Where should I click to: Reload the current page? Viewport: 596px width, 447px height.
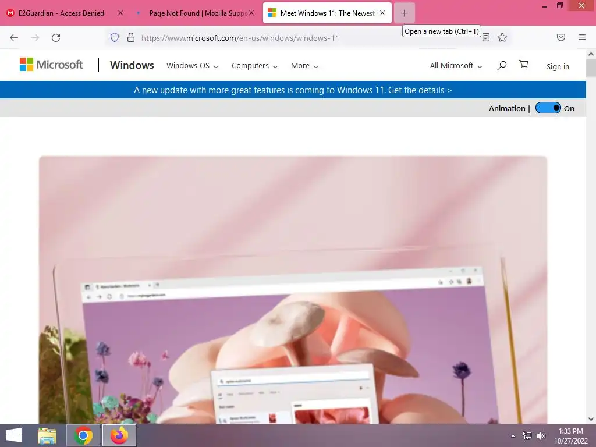coord(56,38)
